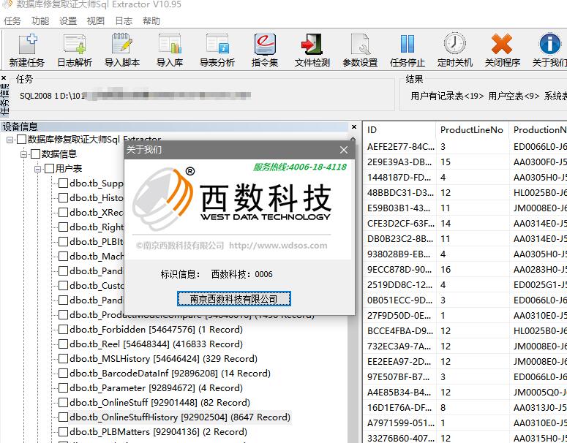Image resolution: width=567 pixels, height=443 pixels.
Task: Check the dbo.tb_Forbidden checkbox
Action: pyautogui.click(x=63, y=330)
